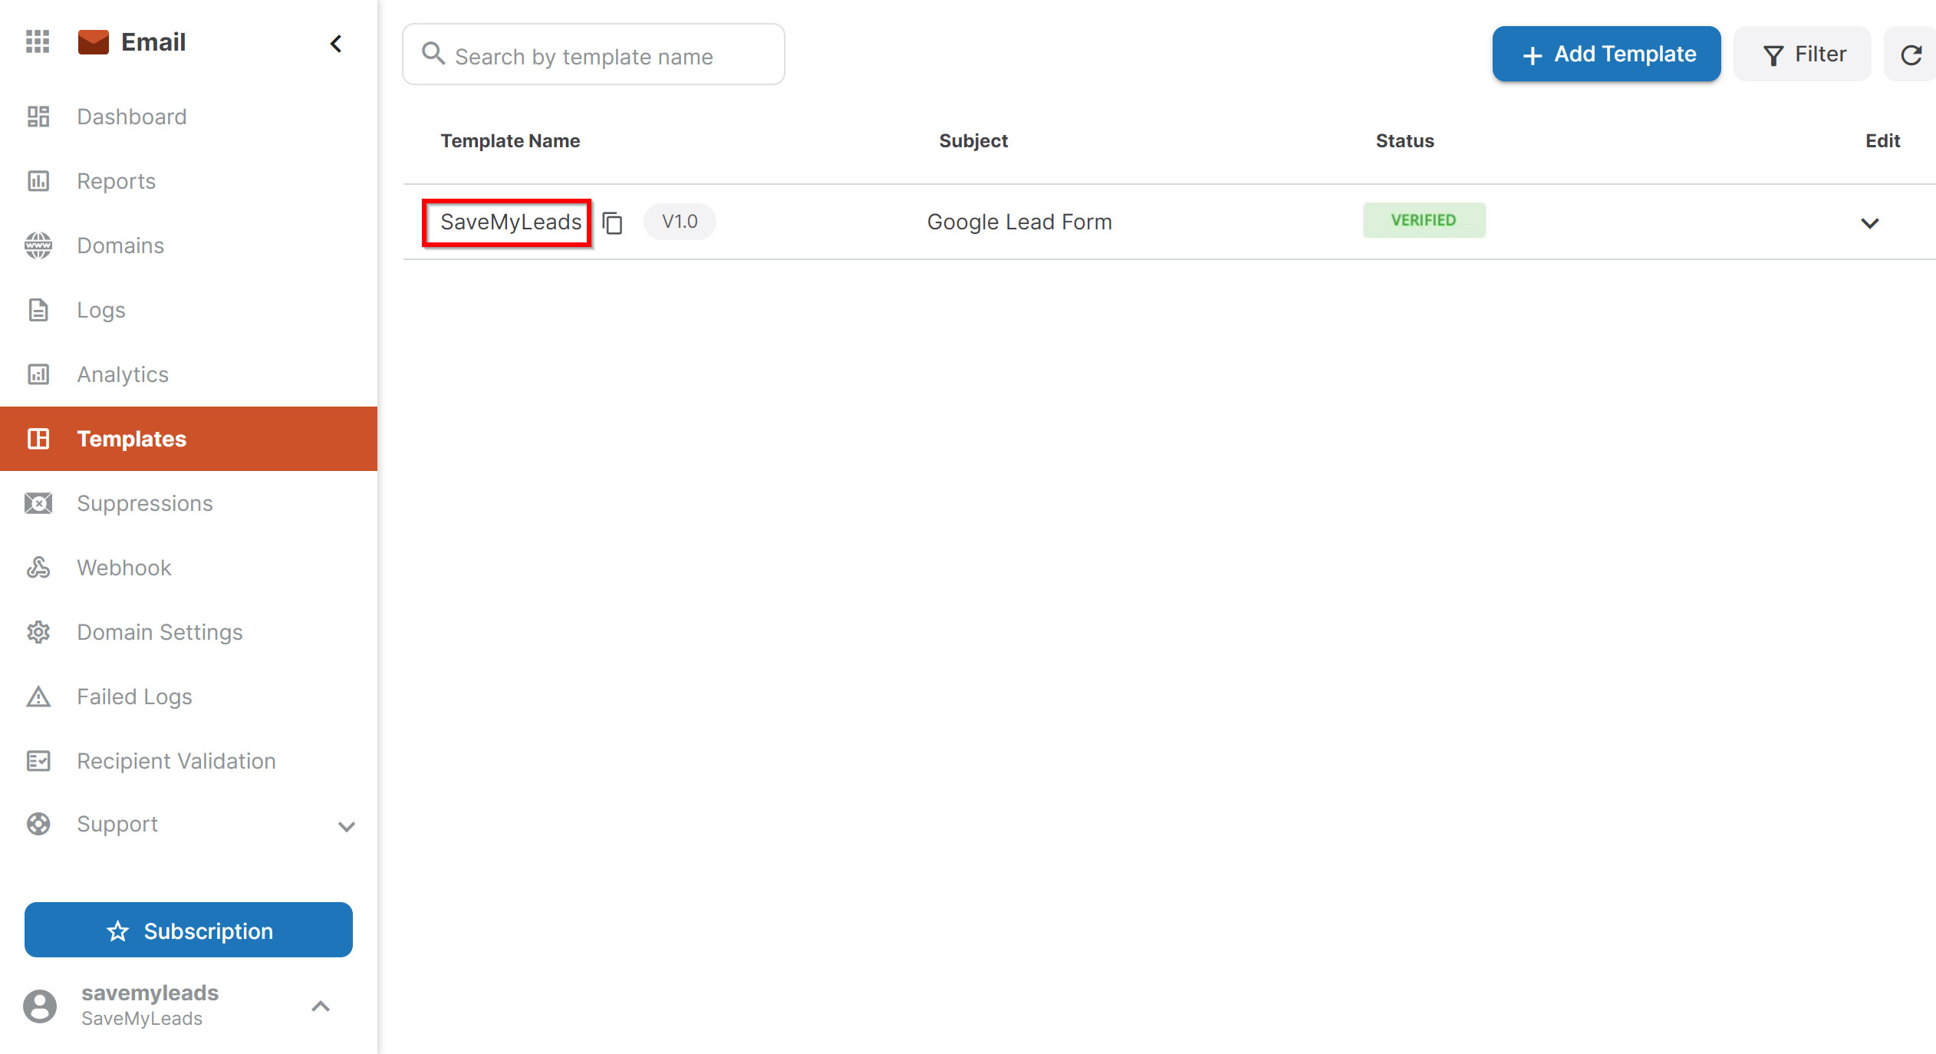Click the Add Template button

tap(1608, 53)
